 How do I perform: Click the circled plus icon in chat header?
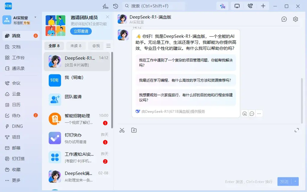(284, 19)
